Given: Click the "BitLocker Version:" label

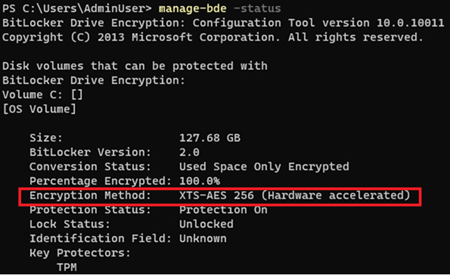Looking at the screenshot, I should 90,152.
